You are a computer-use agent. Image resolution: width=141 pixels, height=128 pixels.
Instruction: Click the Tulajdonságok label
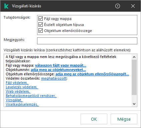(x=17, y=17)
